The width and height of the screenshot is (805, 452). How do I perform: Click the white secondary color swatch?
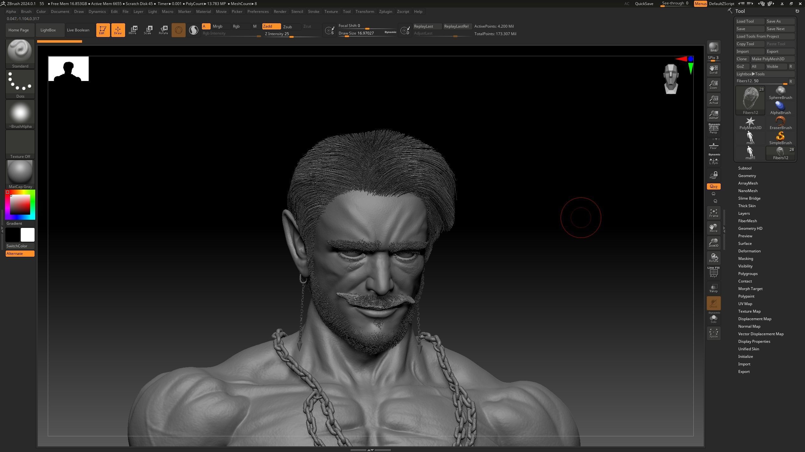tap(27, 235)
